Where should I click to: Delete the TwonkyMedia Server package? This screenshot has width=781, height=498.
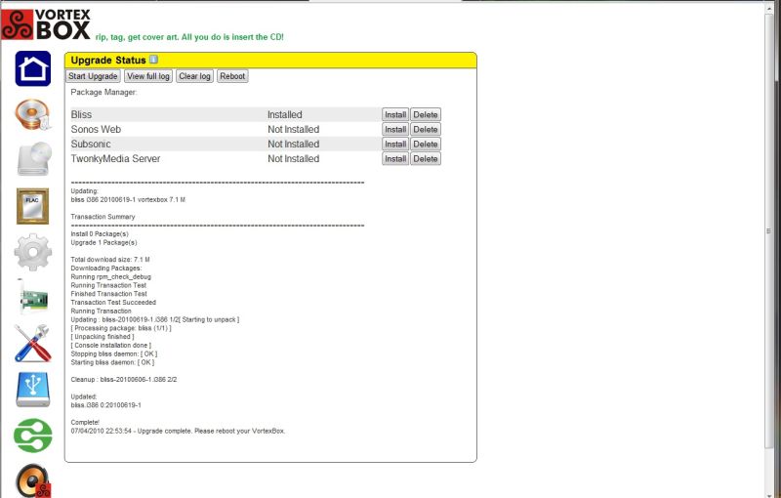(426, 159)
